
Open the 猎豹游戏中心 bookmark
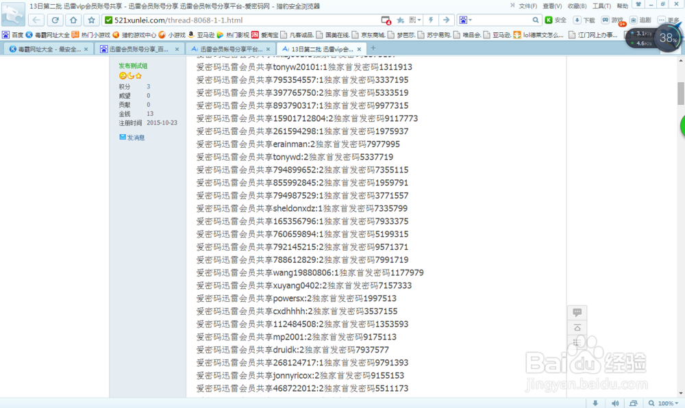tap(134, 35)
